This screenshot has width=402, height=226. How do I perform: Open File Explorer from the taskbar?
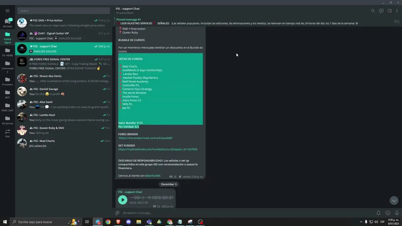click(x=139, y=222)
